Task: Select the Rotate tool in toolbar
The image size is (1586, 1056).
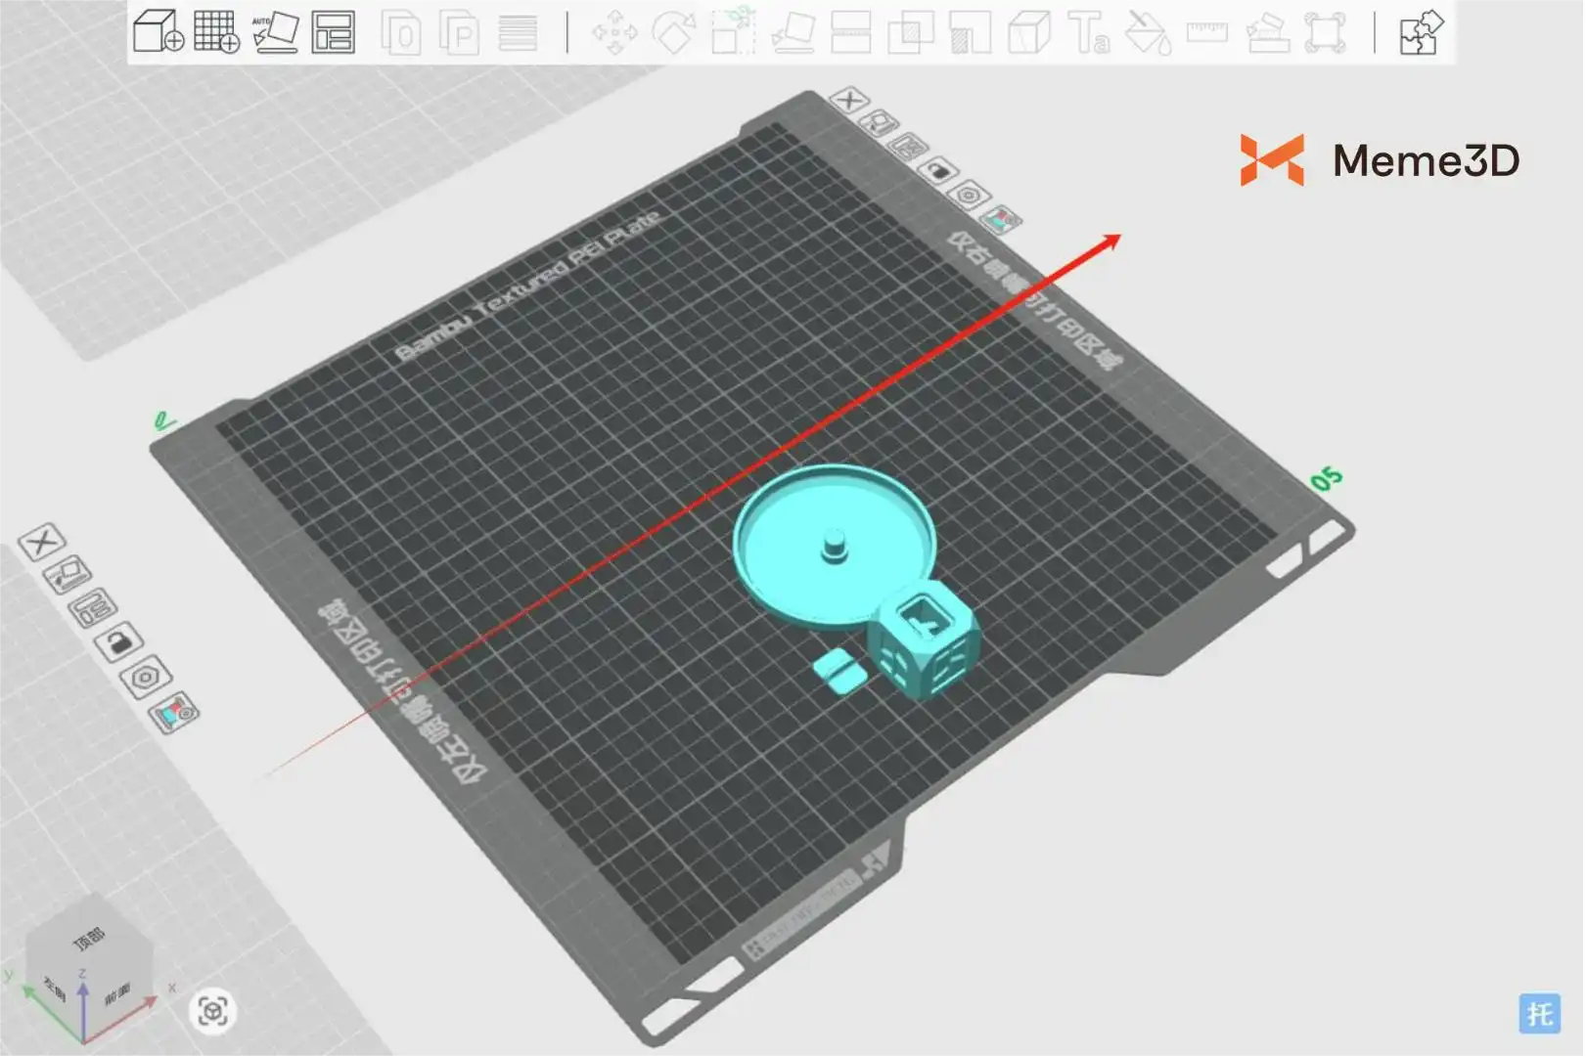Action: pyautogui.click(x=673, y=32)
